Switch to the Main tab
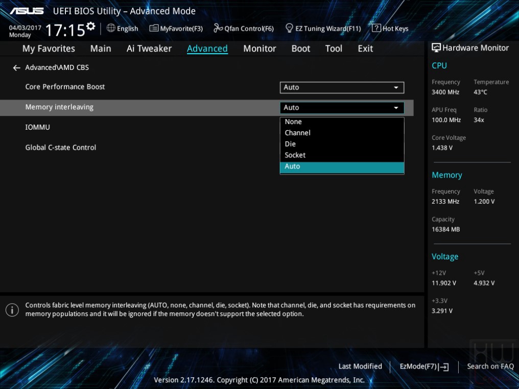Image resolution: width=519 pixels, height=389 pixels. pos(101,48)
